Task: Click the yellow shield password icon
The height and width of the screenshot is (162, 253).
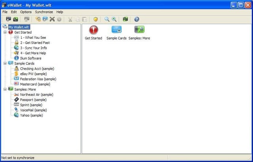Action: [x=96, y=19]
